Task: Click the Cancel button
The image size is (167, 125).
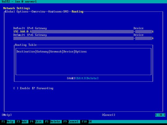Action: pos(109,115)
